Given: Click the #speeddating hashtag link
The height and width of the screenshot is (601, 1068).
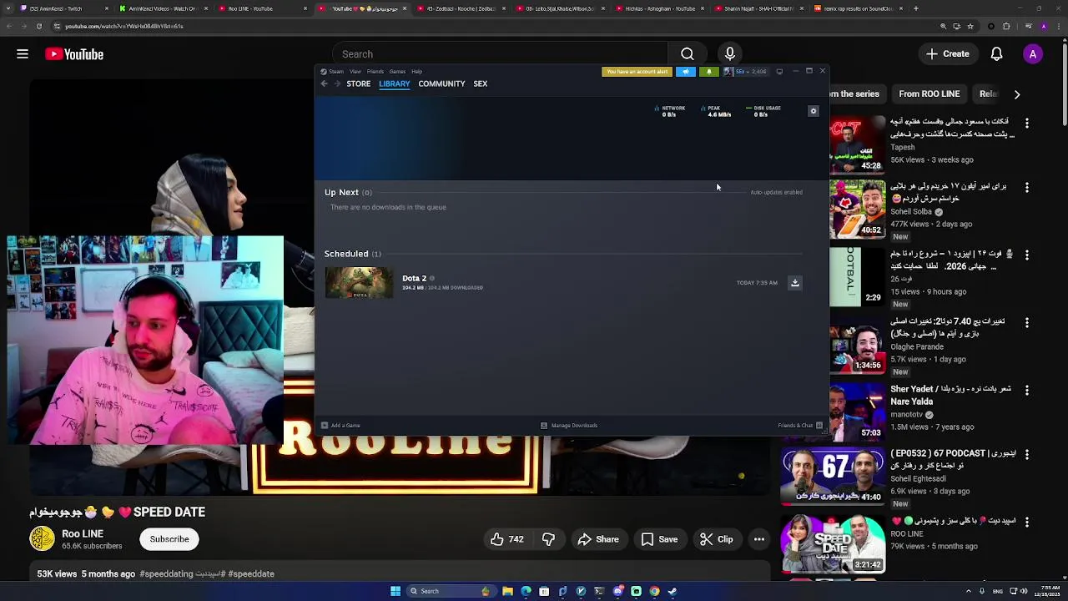Looking at the screenshot, I should click(166, 574).
